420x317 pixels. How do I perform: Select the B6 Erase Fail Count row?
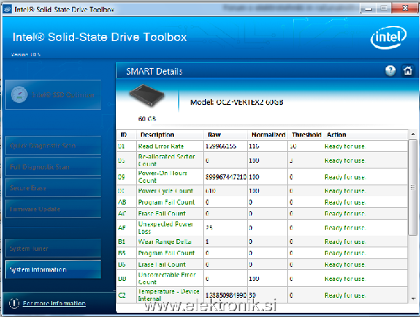point(262,264)
